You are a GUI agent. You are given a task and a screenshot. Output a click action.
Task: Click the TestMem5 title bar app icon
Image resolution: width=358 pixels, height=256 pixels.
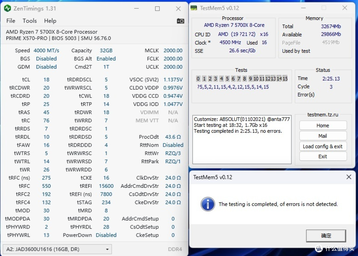194,8
